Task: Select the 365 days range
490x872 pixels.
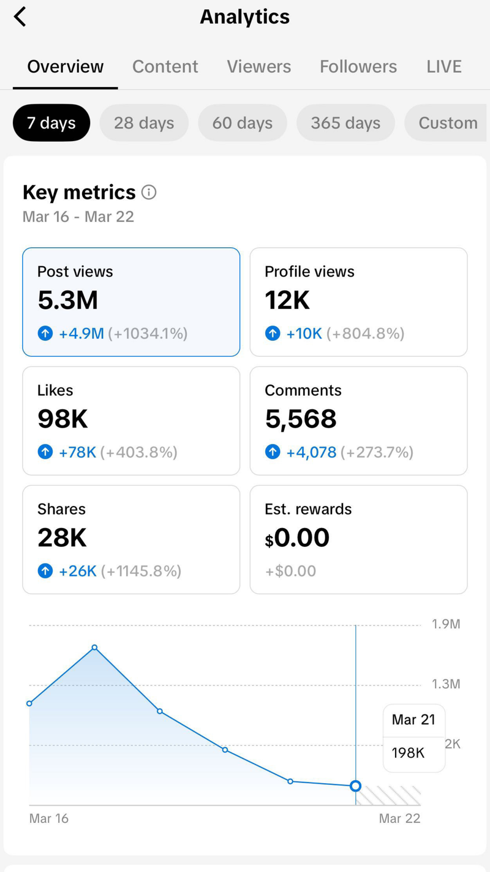Action: click(345, 123)
